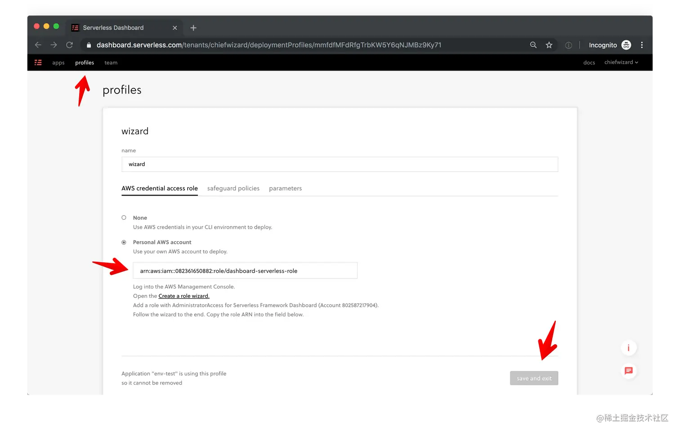
Task: Expand the chiefwizard account dropdown
Action: coord(621,62)
